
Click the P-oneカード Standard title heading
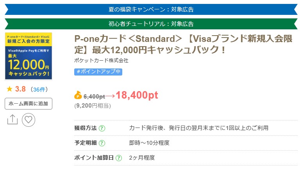tap(183, 44)
